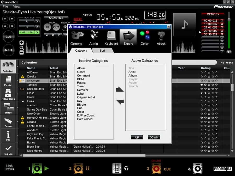Move category to Active with right arrow
Image resolution: width=235 pixels, height=176 pixels.
(120, 89)
